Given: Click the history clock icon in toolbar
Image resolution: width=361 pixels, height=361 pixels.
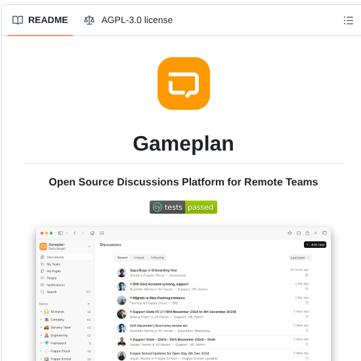Looking at the screenshot, I should coord(299,233).
